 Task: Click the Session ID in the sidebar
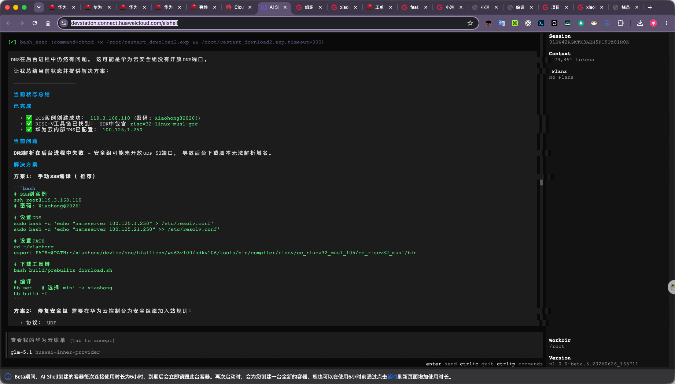tap(589, 42)
